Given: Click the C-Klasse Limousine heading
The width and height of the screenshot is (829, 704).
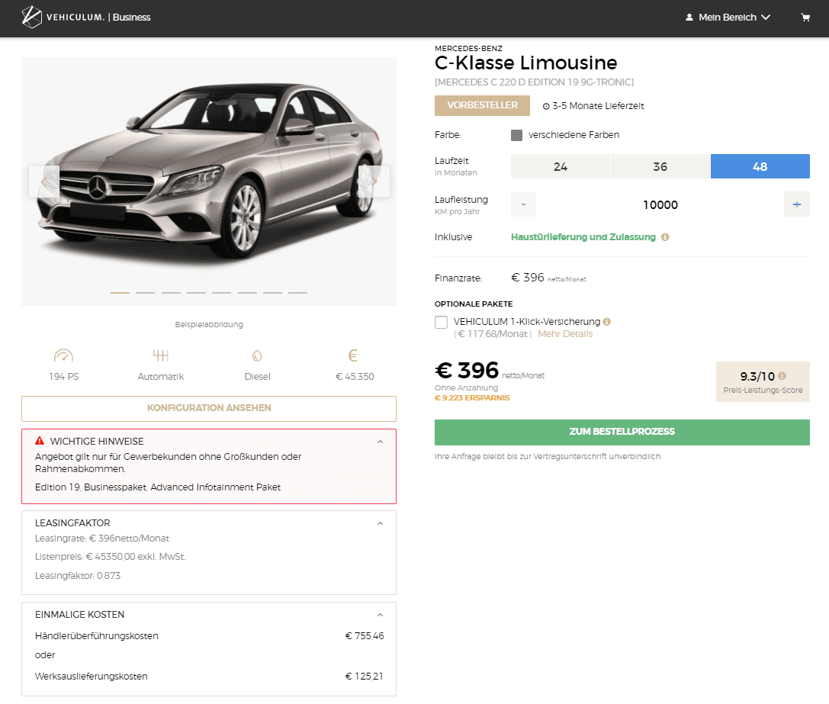Looking at the screenshot, I should point(525,63).
